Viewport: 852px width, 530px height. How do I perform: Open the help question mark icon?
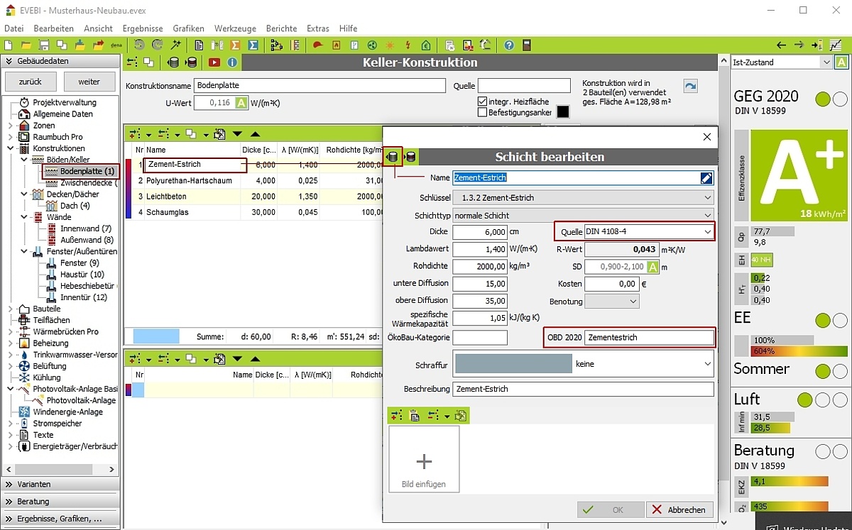tap(509, 45)
